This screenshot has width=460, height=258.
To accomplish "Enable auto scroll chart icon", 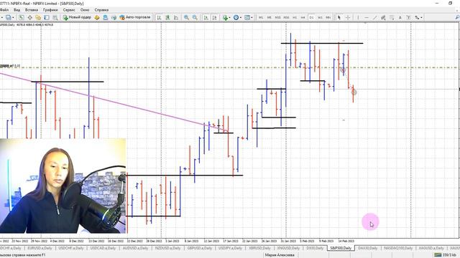I will pyautogui.click(x=206, y=17).
